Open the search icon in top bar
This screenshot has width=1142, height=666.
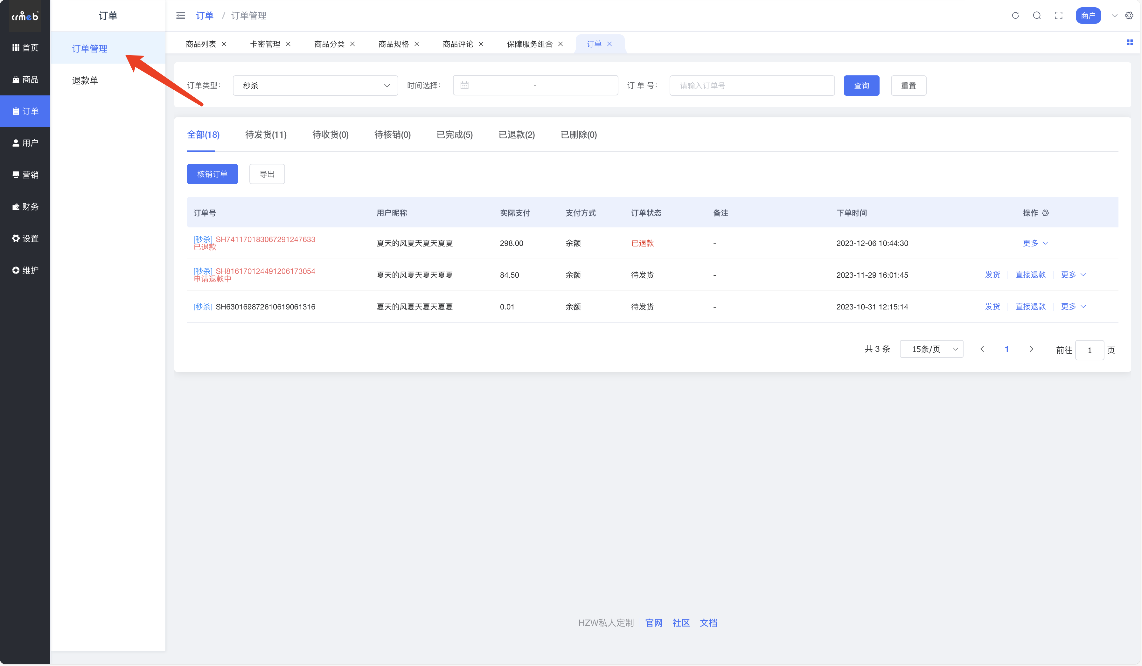[x=1037, y=16]
